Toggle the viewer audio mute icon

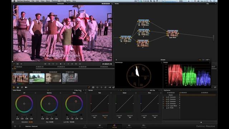tap(21, 64)
